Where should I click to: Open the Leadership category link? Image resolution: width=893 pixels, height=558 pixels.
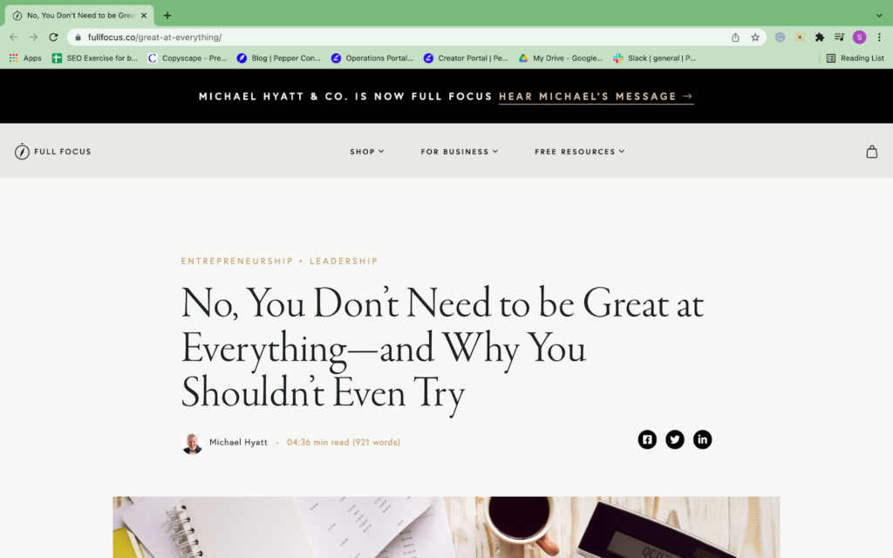pyautogui.click(x=344, y=262)
